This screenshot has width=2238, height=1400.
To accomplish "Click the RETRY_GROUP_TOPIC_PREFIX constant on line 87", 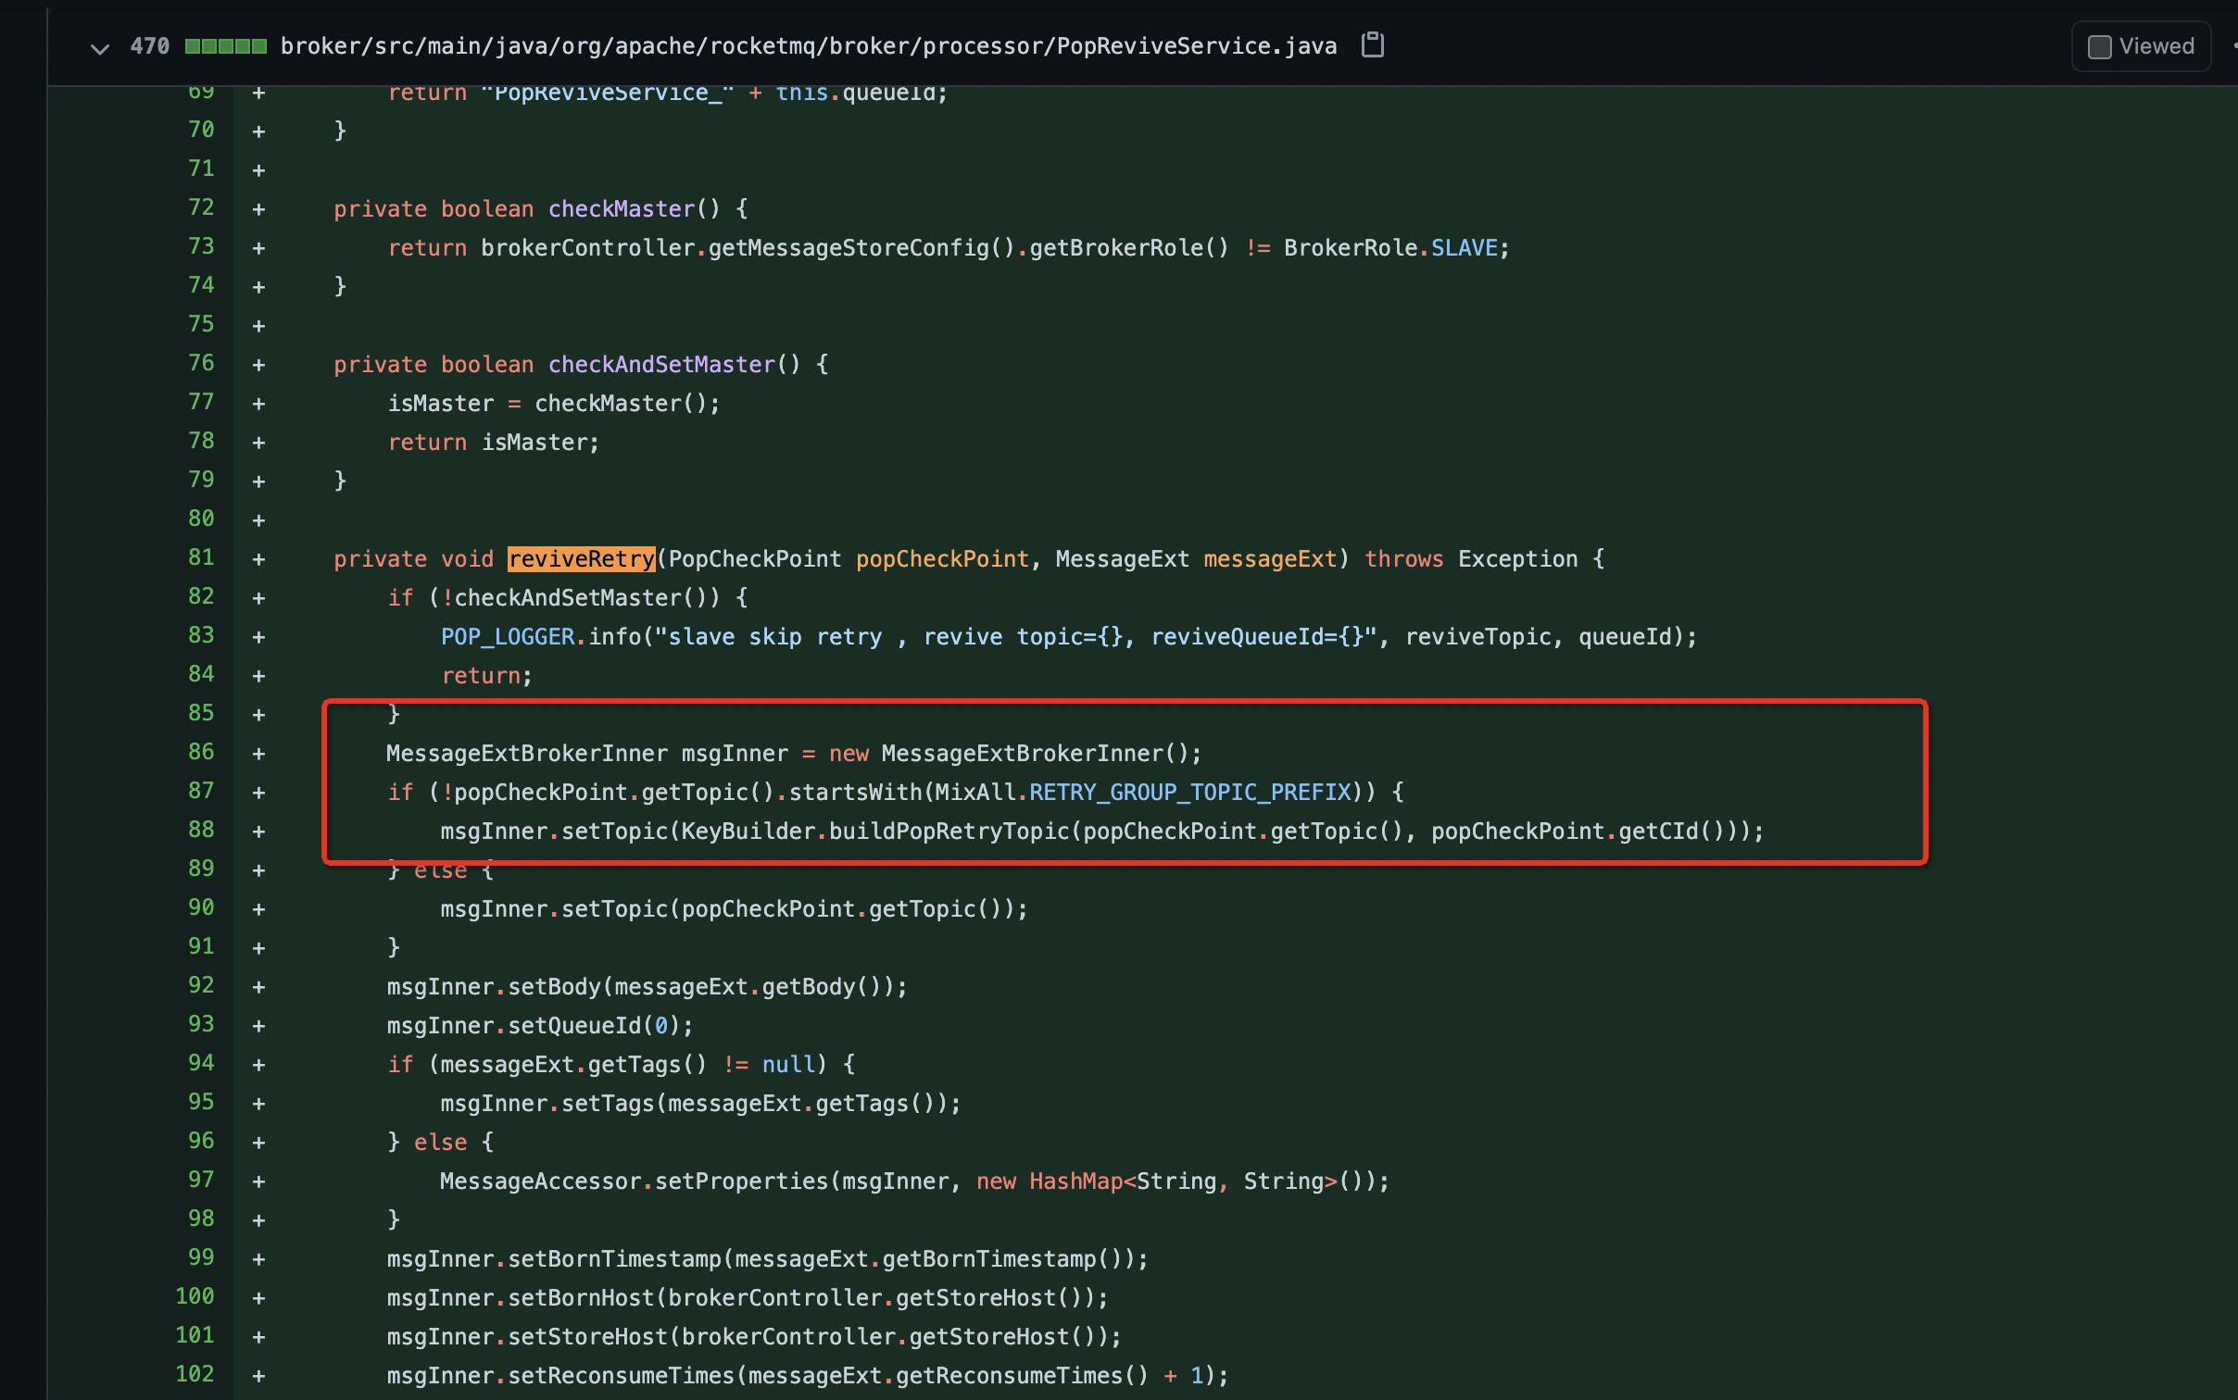I will pos(1189,793).
